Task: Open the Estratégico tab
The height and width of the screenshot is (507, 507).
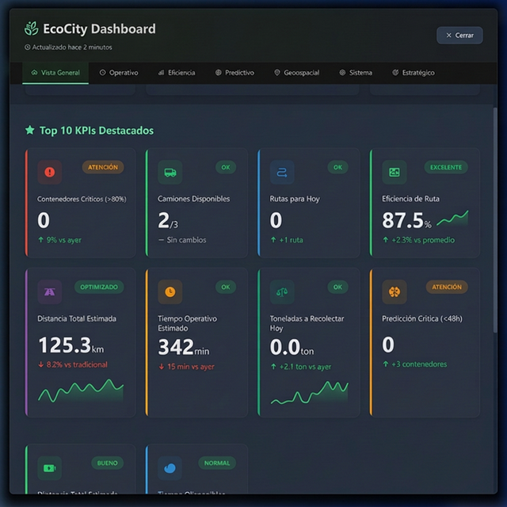Action: tap(414, 73)
